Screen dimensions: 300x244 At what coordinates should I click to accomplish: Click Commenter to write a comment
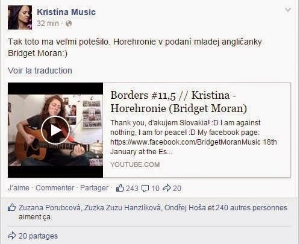pos(55,188)
